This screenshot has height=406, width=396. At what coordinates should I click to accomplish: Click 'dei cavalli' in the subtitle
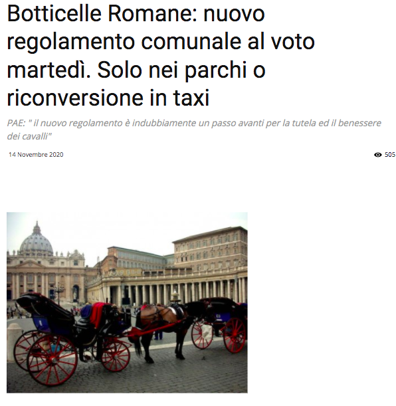point(28,136)
